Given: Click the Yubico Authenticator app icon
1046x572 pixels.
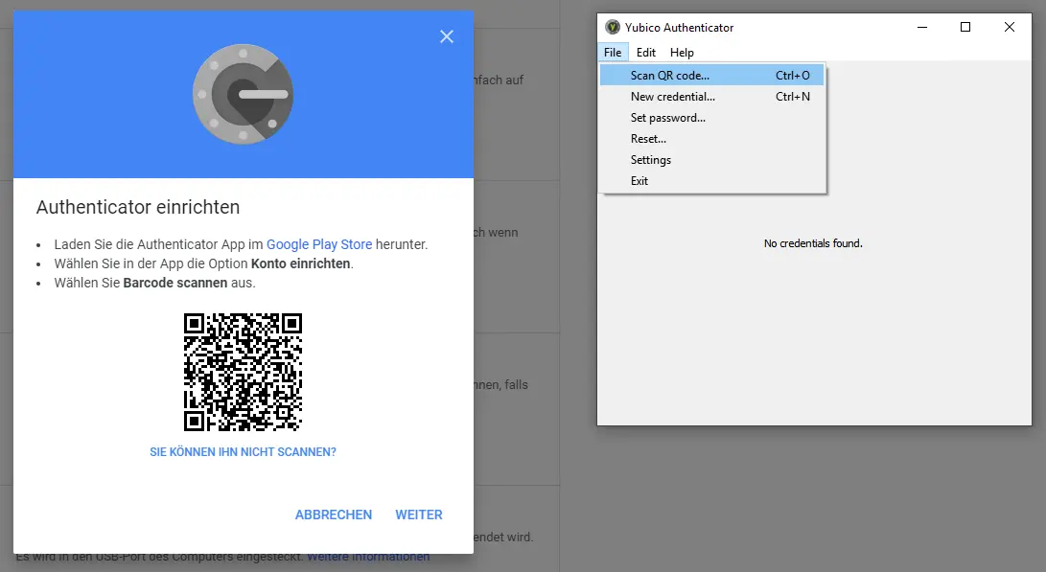Looking at the screenshot, I should click(613, 28).
